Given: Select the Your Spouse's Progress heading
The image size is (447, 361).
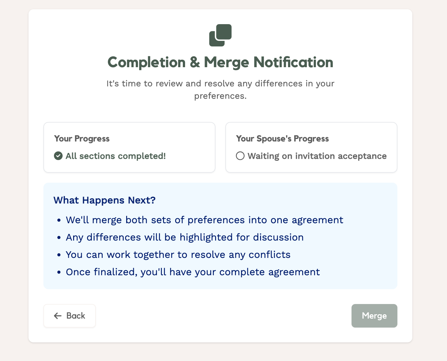Looking at the screenshot, I should pos(282,139).
